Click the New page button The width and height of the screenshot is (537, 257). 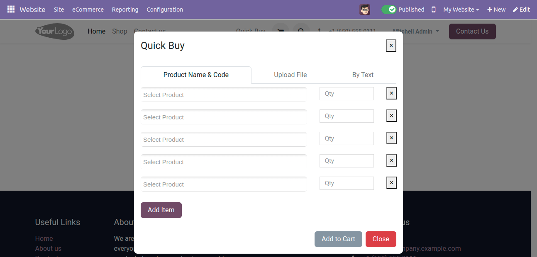496,10
